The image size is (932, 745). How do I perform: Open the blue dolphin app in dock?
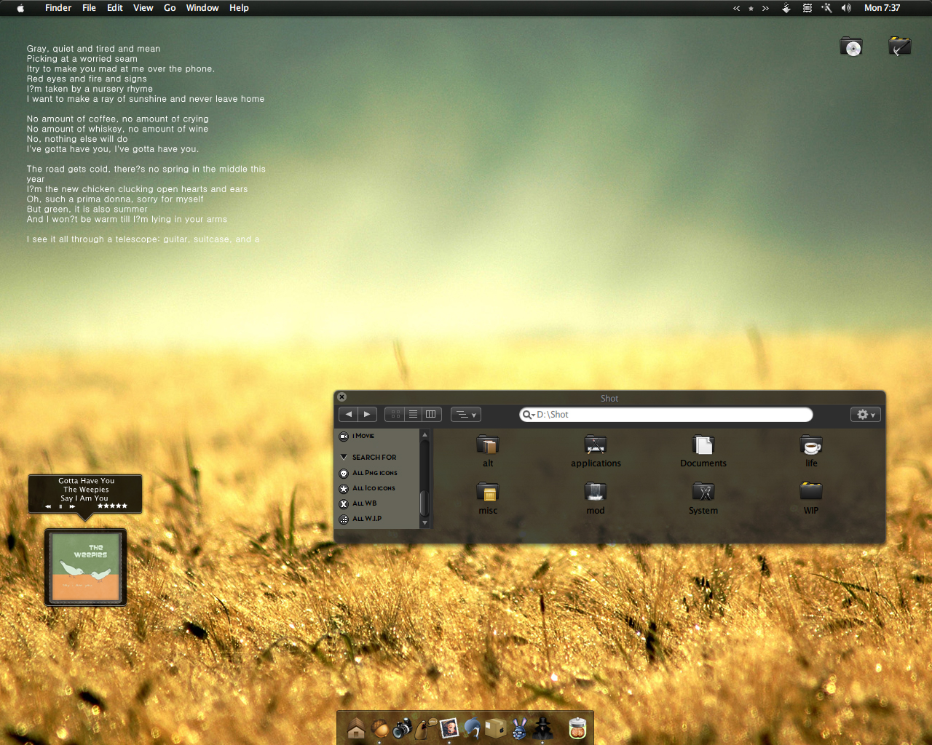pos(473,728)
